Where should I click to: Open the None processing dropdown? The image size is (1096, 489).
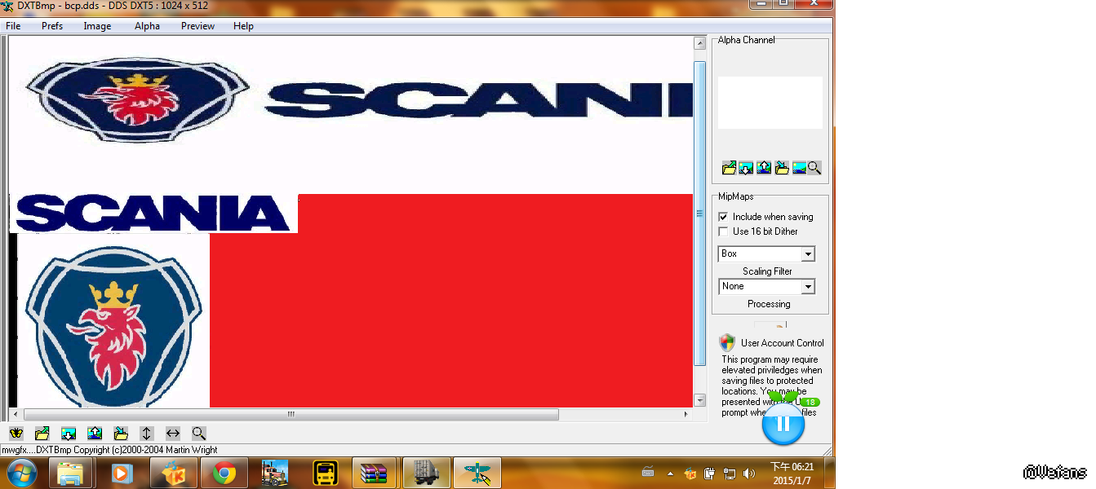807,287
